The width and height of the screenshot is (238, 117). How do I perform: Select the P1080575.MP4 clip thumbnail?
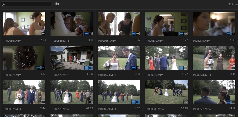click(x=167, y=58)
